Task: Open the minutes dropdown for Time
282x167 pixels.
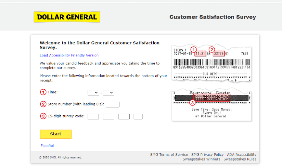Action: point(108,93)
